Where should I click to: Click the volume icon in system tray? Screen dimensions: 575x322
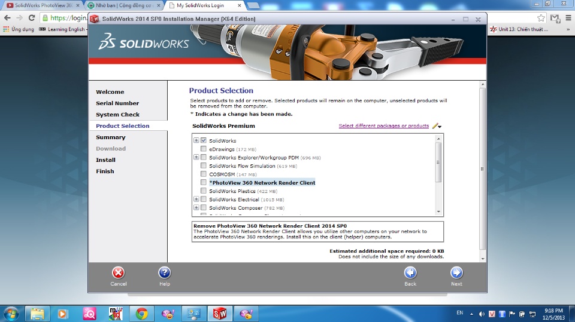(482, 314)
